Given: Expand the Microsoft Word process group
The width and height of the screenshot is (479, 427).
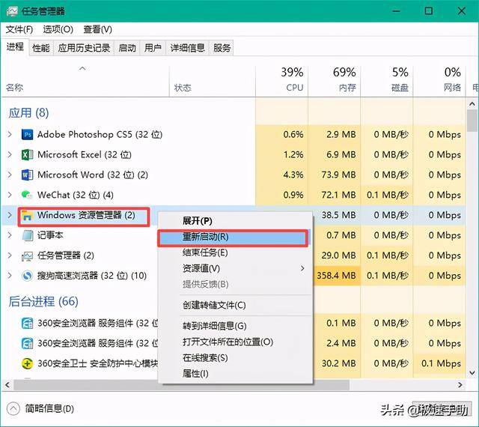Looking at the screenshot, I should tap(10, 175).
